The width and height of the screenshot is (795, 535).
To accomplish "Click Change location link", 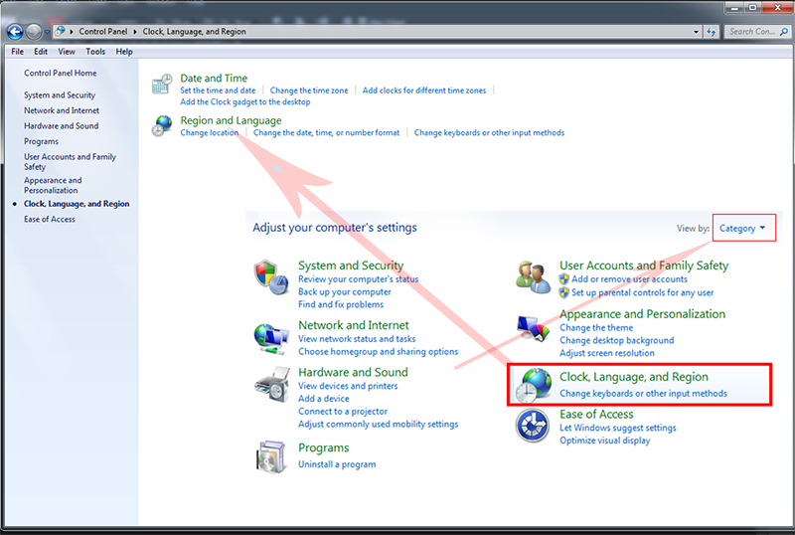I will point(210,133).
